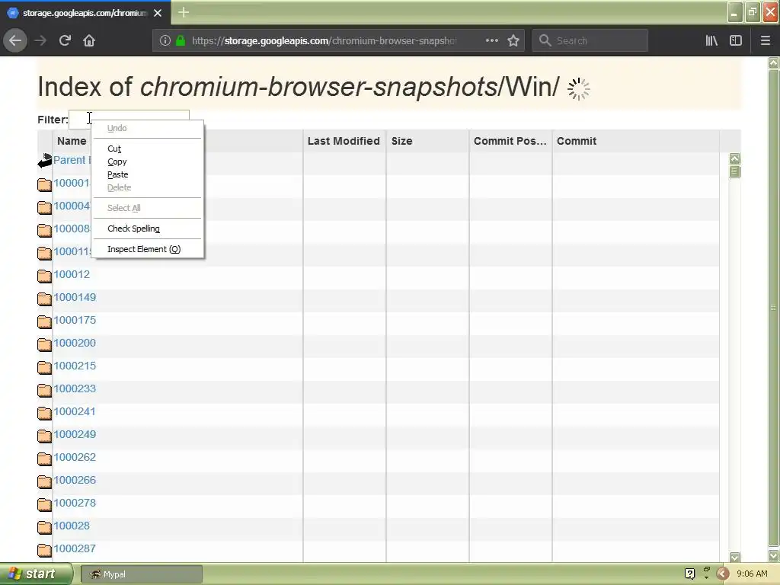Click listing table scroll up arrow

pos(735,158)
